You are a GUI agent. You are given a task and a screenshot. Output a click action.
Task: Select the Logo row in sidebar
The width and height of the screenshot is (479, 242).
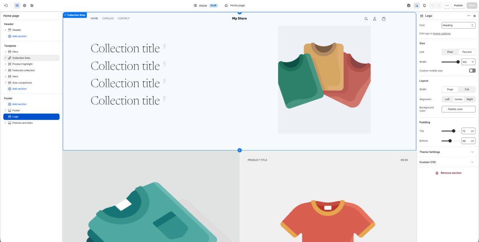coord(31,117)
